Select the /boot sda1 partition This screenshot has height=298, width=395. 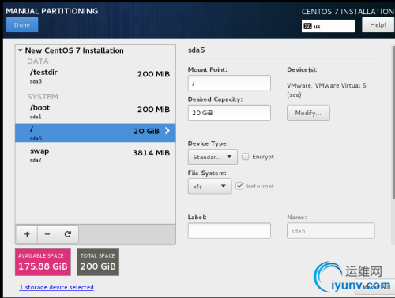pyautogui.click(x=96, y=112)
